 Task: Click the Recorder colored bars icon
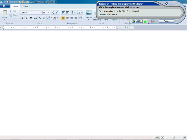(141, 21)
